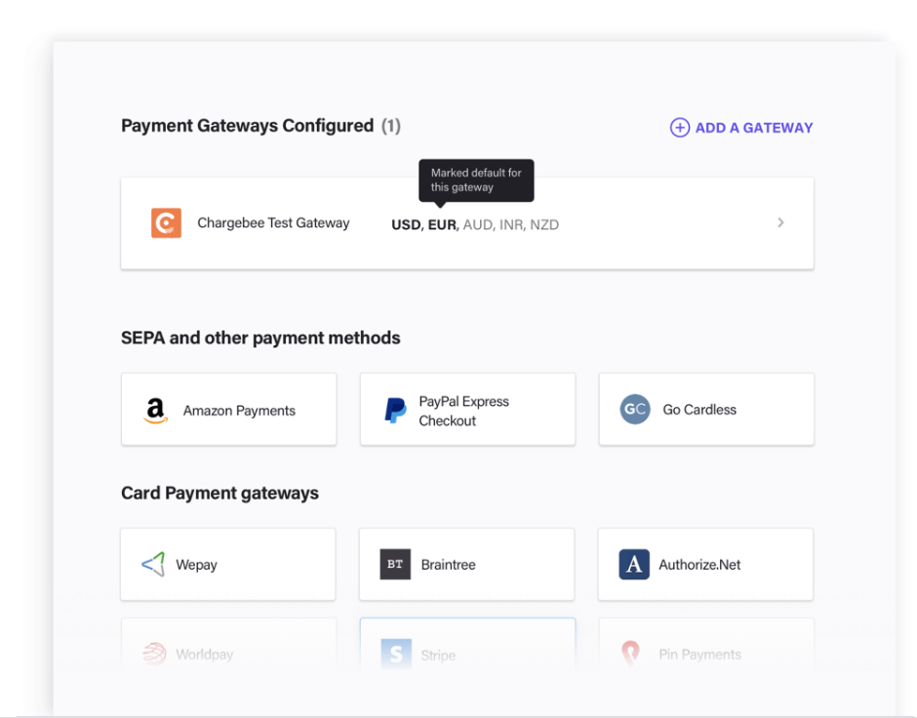Click the Wepay paper-plane logo
This screenshot has width=917, height=718.
[x=154, y=564]
